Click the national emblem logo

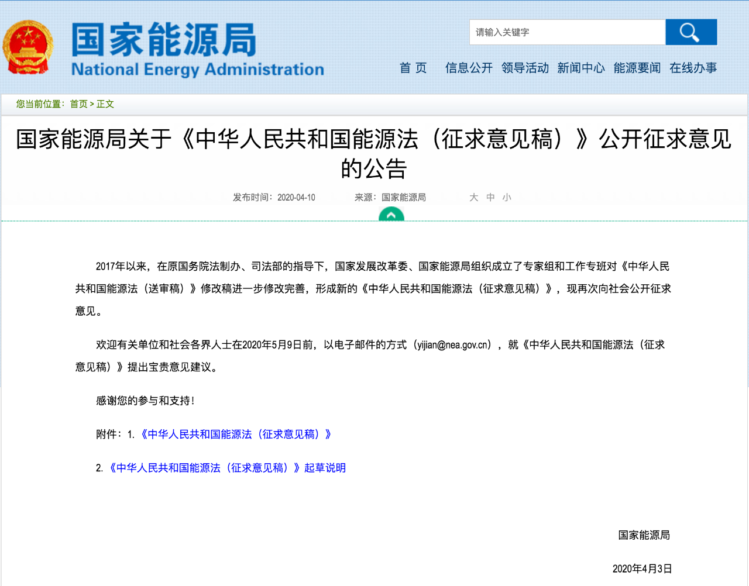[28, 47]
